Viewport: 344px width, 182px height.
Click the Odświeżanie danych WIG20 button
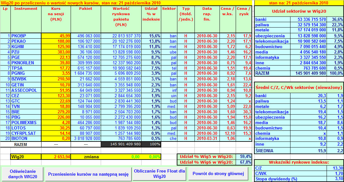(22, 174)
